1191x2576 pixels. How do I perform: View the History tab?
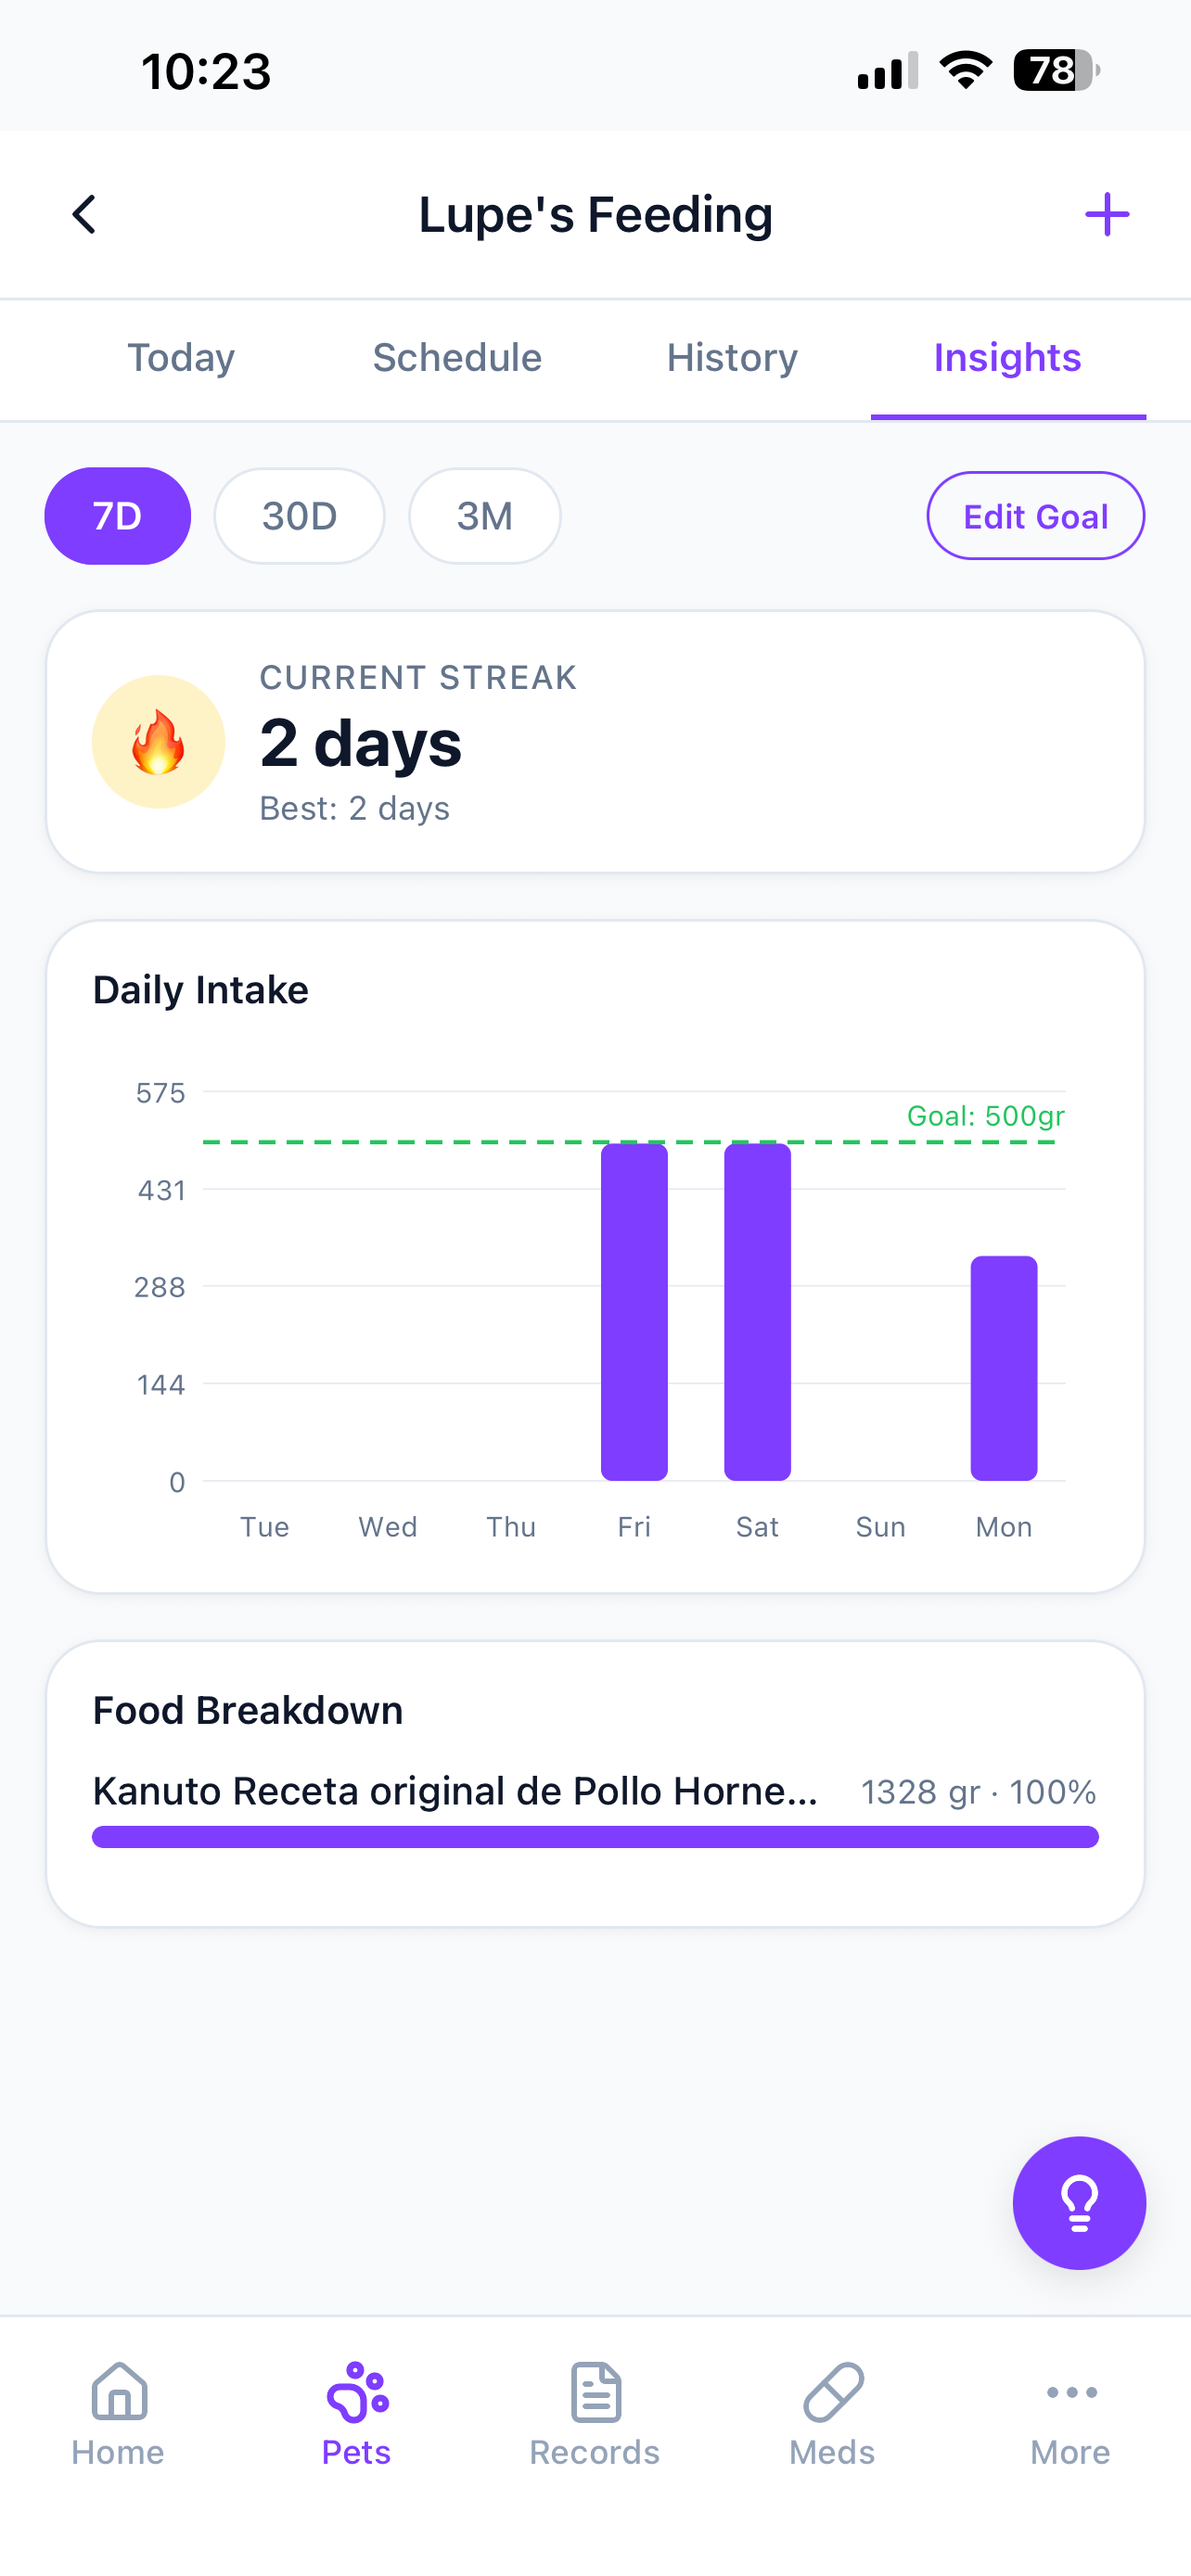[732, 358]
